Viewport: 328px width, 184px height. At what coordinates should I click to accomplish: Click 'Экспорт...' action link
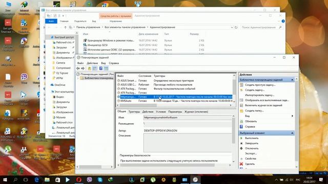click(251, 153)
